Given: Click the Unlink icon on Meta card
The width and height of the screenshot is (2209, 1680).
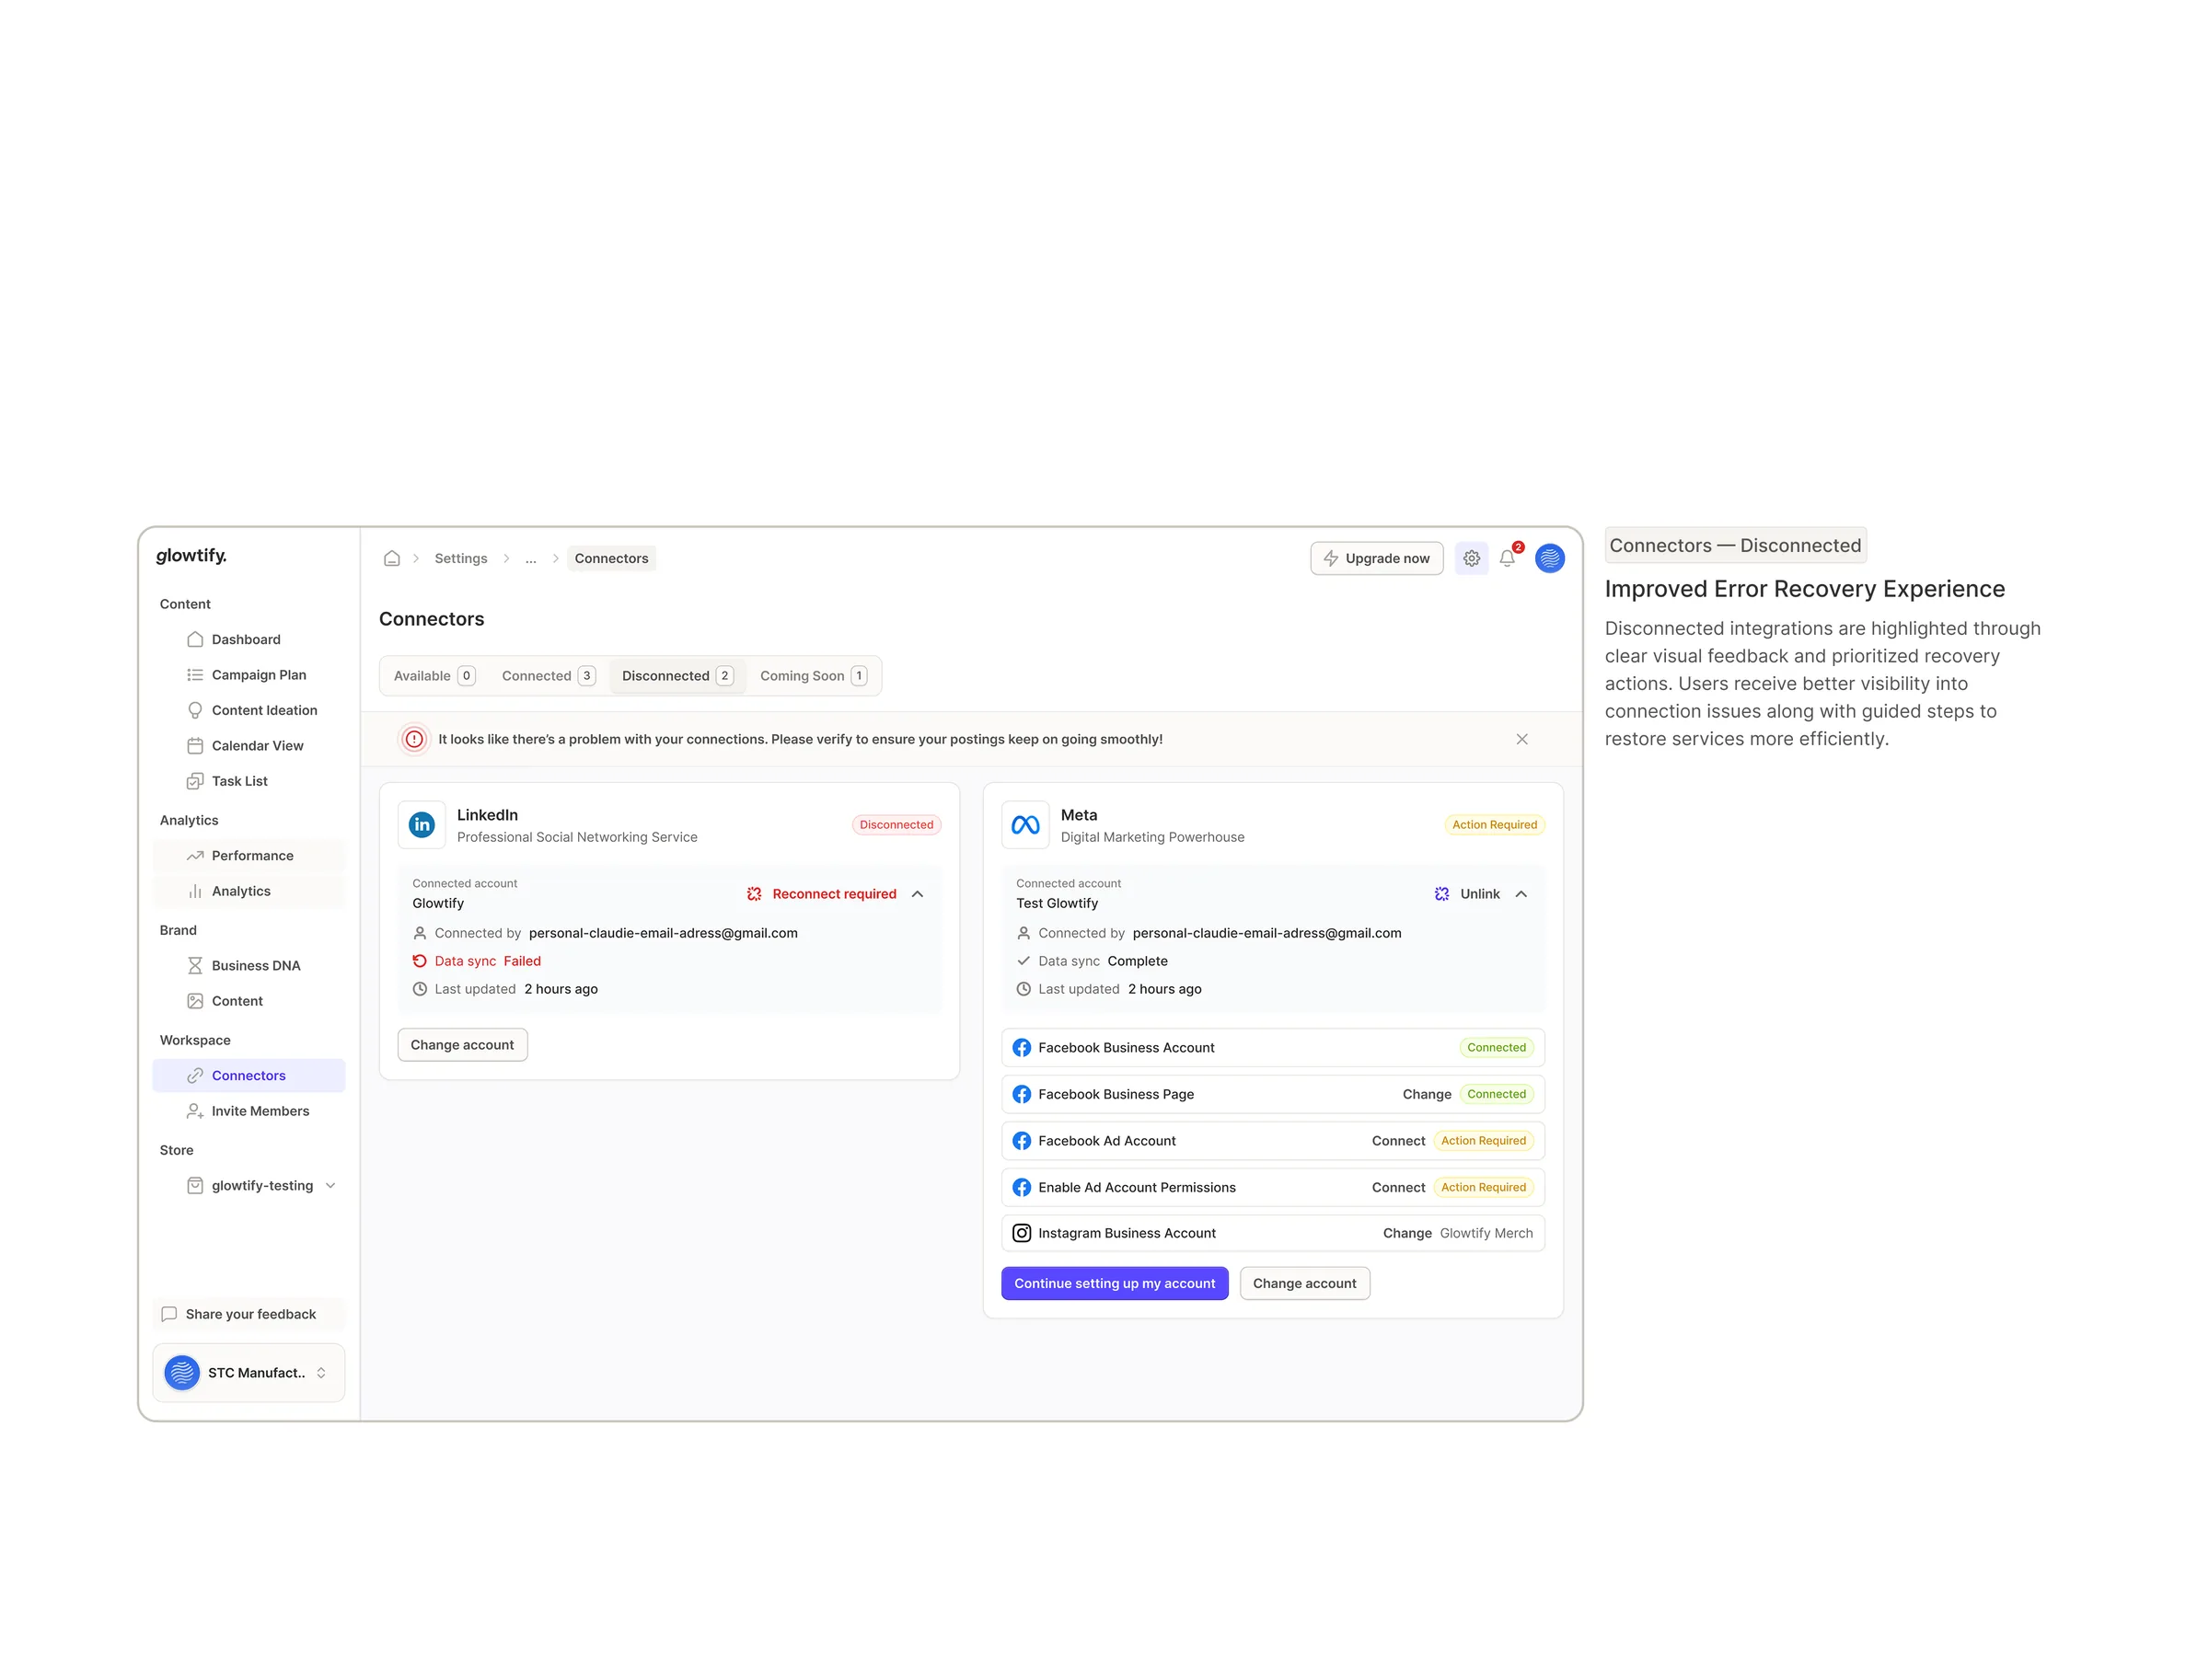Looking at the screenshot, I should click(x=1441, y=894).
